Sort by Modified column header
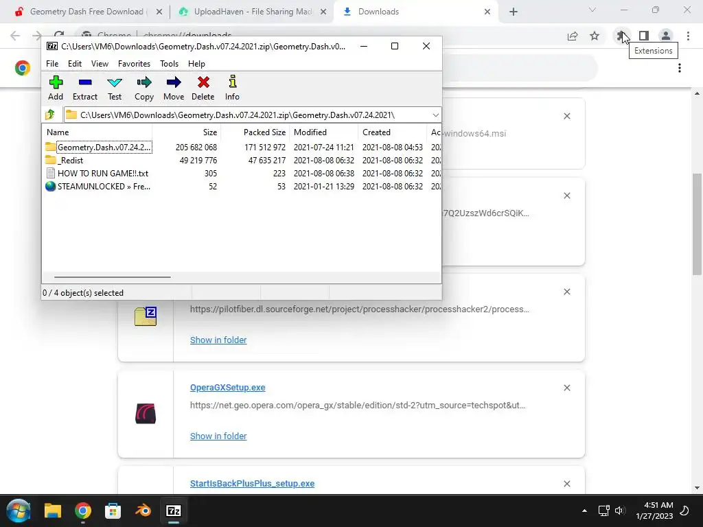703x527 pixels. (324, 132)
